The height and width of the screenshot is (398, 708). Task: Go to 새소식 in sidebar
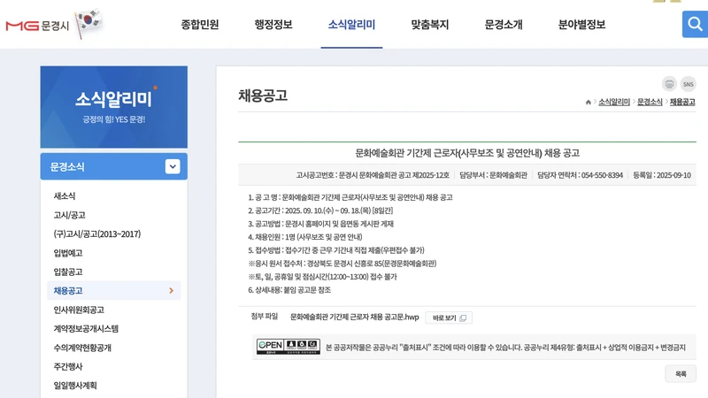pyautogui.click(x=65, y=195)
